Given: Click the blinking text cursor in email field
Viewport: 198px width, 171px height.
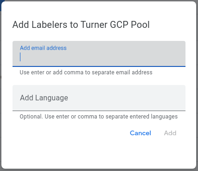Looking at the screenshot, I should click(20, 57).
